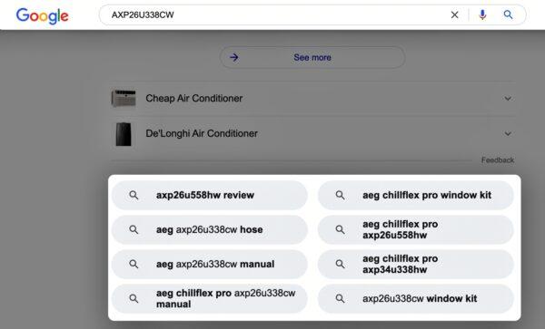The width and height of the screenshot is (545, 329).
Task: Clear the search box with X icon
Action: [455, 15]
